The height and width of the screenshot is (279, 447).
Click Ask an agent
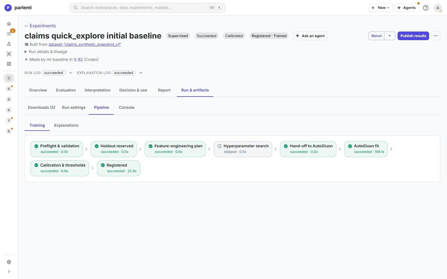[310, 36]
